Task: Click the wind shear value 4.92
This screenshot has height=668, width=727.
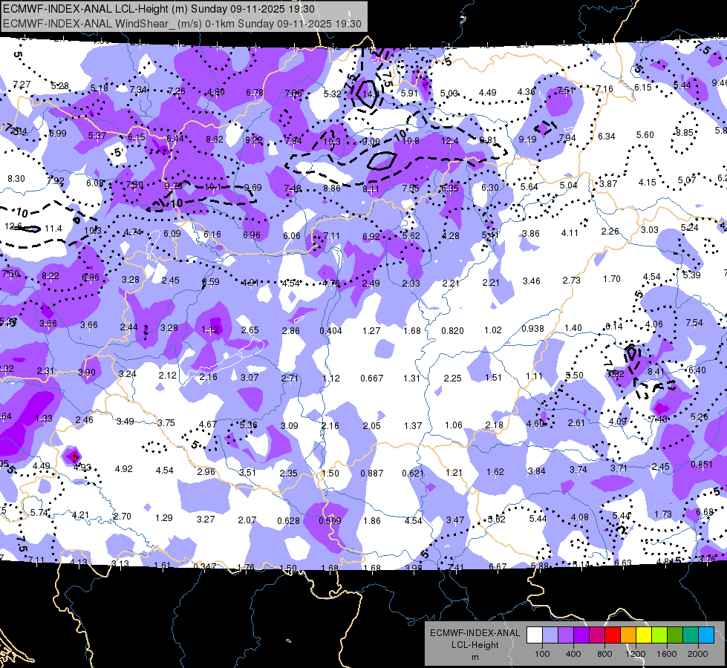Action: [124, 468]
